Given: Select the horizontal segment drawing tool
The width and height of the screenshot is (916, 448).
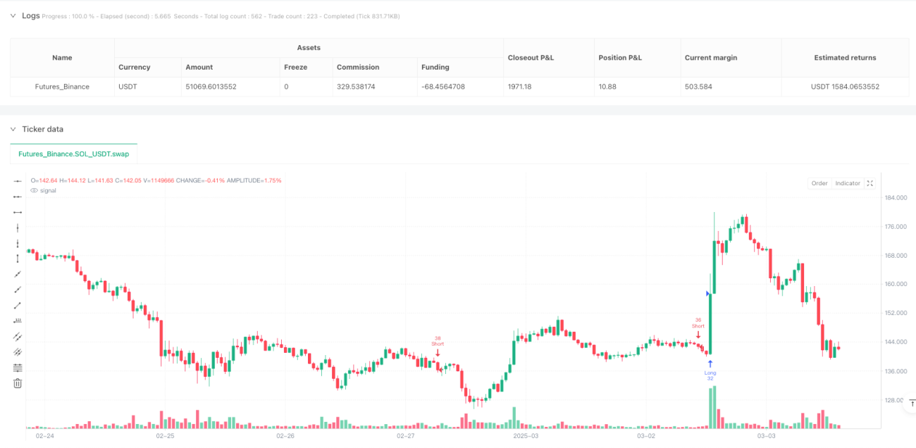Looking at the screenshot, I should click(x=18, y=212).
